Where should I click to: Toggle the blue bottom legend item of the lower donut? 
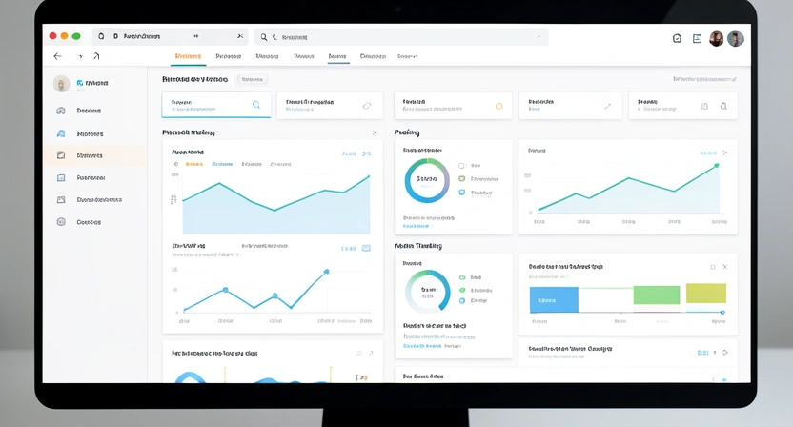click(462, 300)
